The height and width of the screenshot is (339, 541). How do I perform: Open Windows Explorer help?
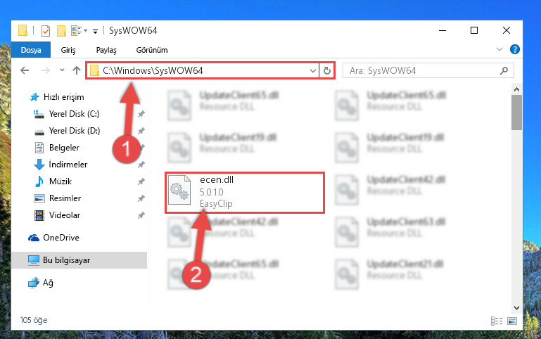click(x=514, y=49)
